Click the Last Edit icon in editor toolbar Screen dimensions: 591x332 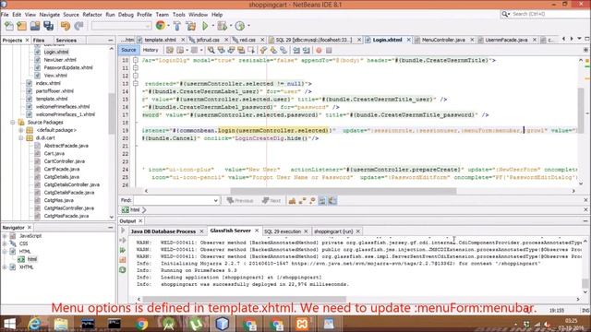point(170,50)
